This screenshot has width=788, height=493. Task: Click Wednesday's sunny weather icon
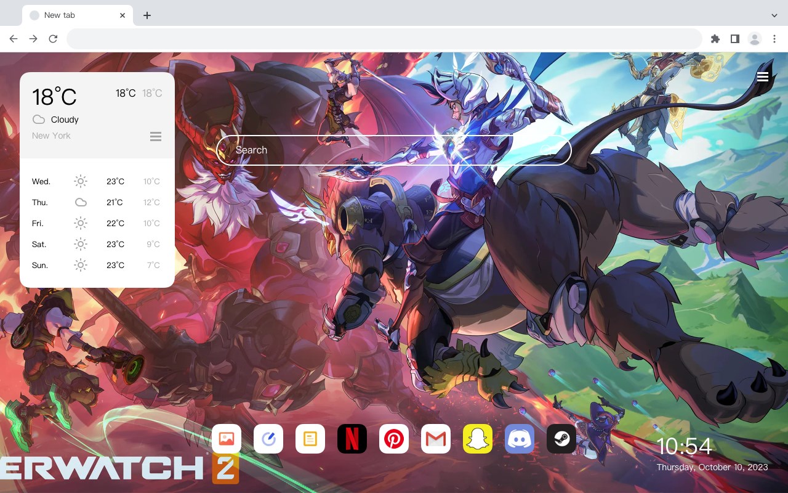[x=81, y=181]
